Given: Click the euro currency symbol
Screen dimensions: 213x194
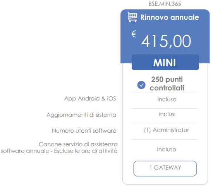Looking at the screenshot, I should click(x=134, y=34).
